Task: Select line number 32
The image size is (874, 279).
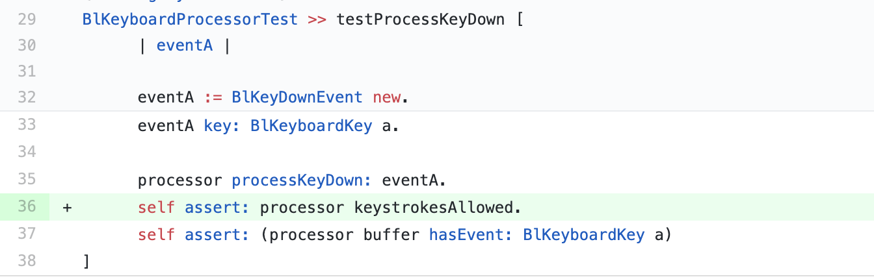Action: (x=27, y=97)
